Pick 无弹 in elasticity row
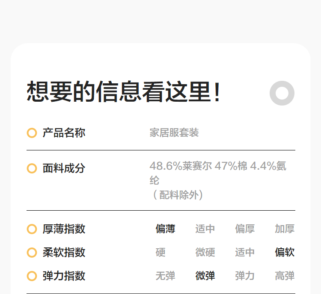This screenshot has width=321, height=294. pos(165,276)
